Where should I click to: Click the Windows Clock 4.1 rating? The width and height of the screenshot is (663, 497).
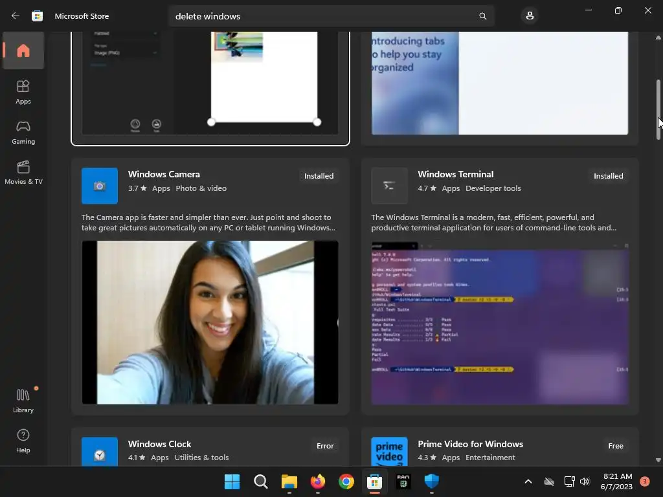click(x=136, y=458)
